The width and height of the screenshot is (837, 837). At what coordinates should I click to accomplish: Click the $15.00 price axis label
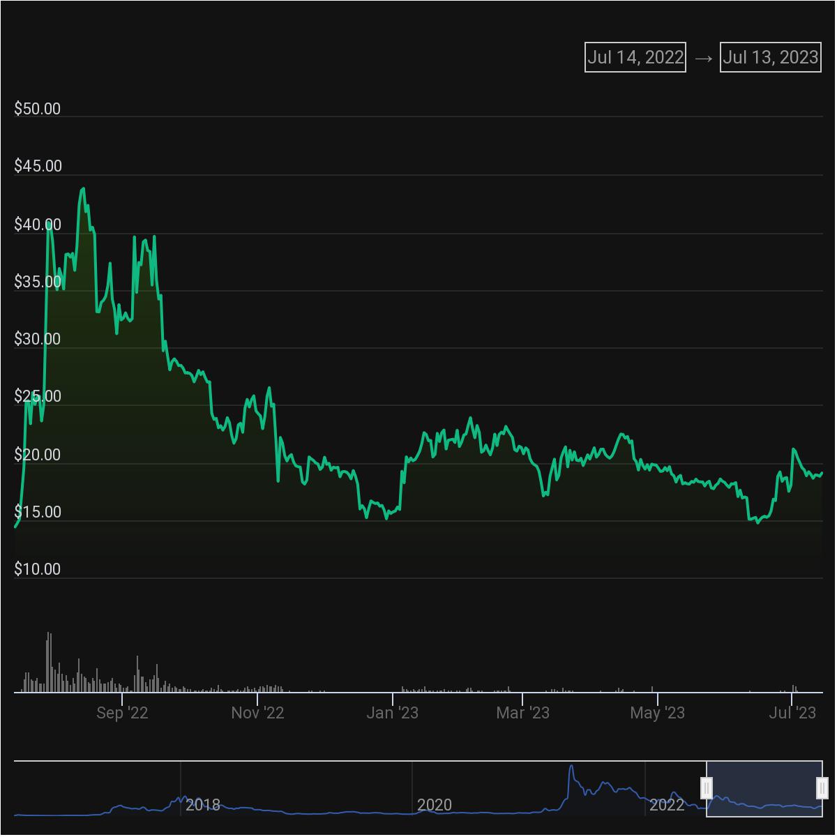(38, 512)
